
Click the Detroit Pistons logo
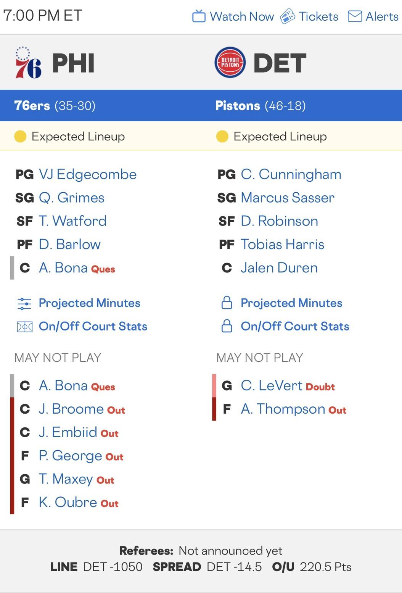point(230,63)
